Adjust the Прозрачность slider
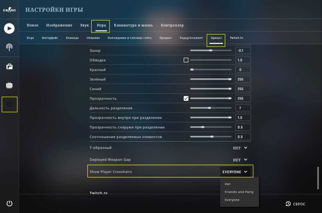 pyautogui.click(x=211, y=98)
